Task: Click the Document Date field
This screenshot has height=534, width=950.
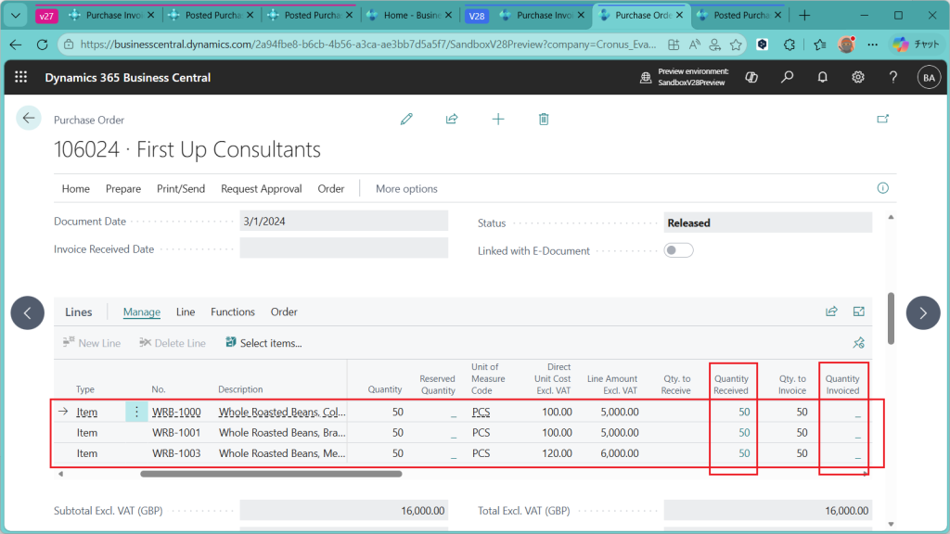Action: pyautogui.click(x=343, y=222)
